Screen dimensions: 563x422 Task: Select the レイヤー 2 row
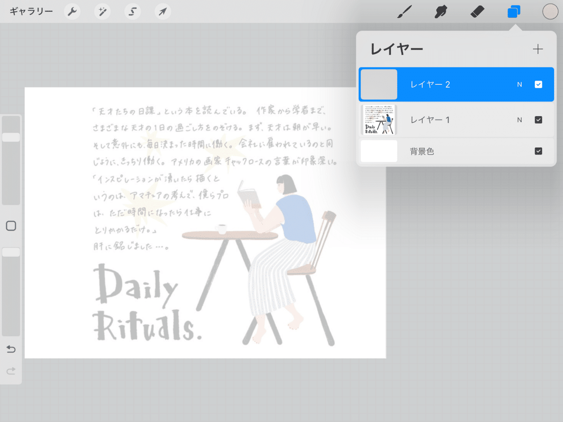pos(456,84)
